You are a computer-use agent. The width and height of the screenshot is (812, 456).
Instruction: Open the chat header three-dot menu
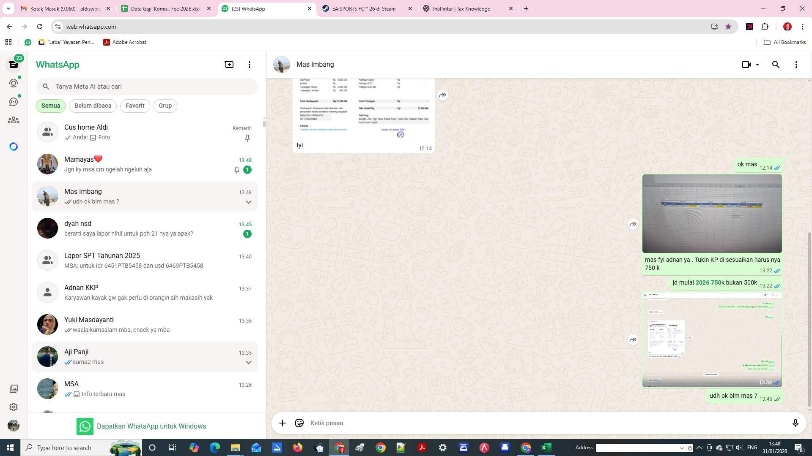click(796, 64)
